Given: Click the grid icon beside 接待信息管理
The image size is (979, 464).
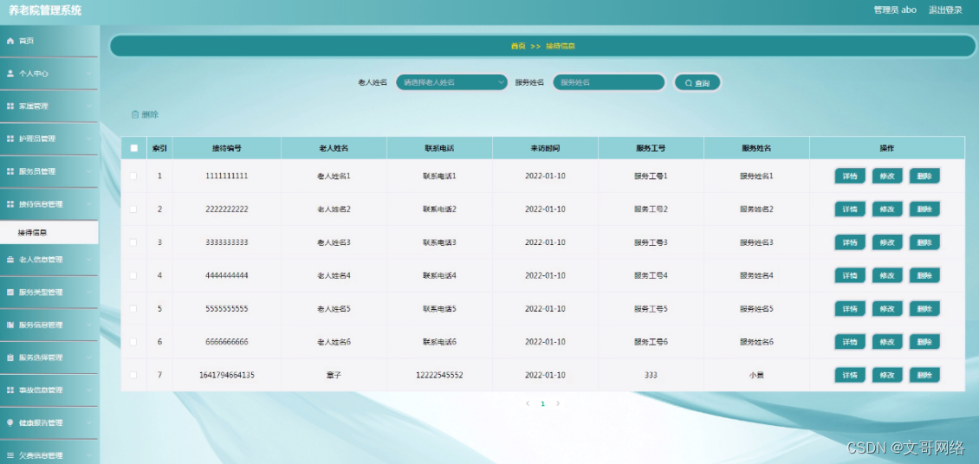Looking at the screenshot, I should click(x=10, y=204).
